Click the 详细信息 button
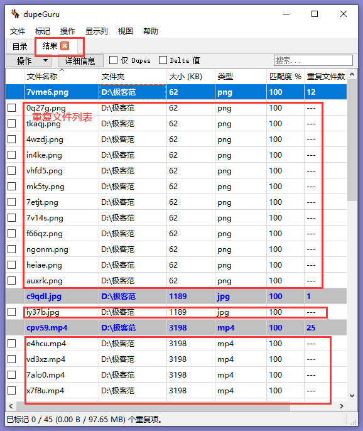This screenshot has width=363, height=431. click(80, 61)
